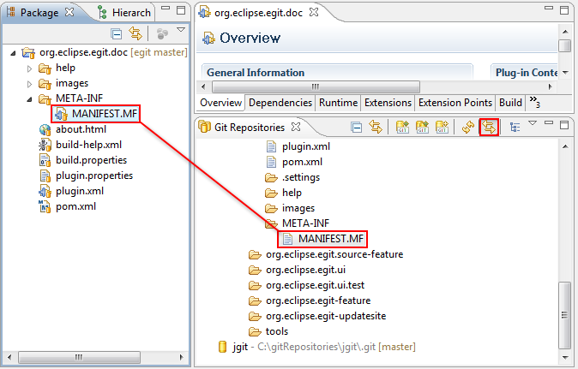
Task: Select images folder in Git Repositories
Action: 298,209
